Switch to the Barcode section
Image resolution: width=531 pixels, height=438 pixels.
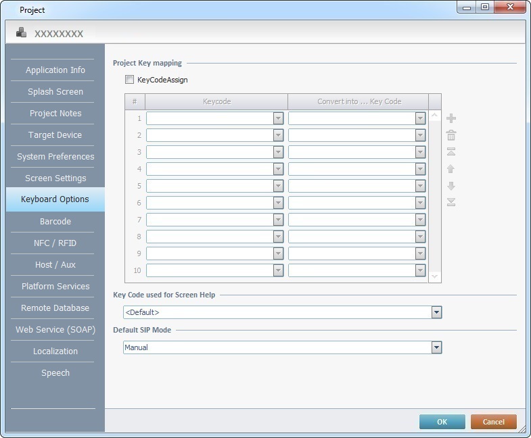(55, 221)
